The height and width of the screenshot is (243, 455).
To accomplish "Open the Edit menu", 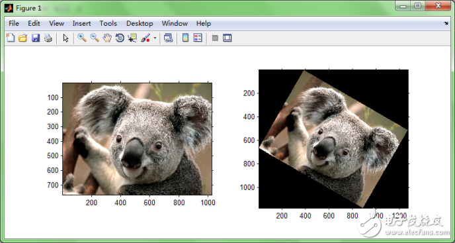I will point(34,24).
